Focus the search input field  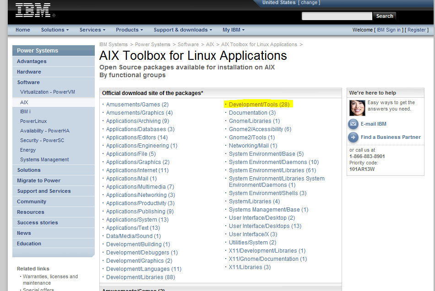(337, 16)
